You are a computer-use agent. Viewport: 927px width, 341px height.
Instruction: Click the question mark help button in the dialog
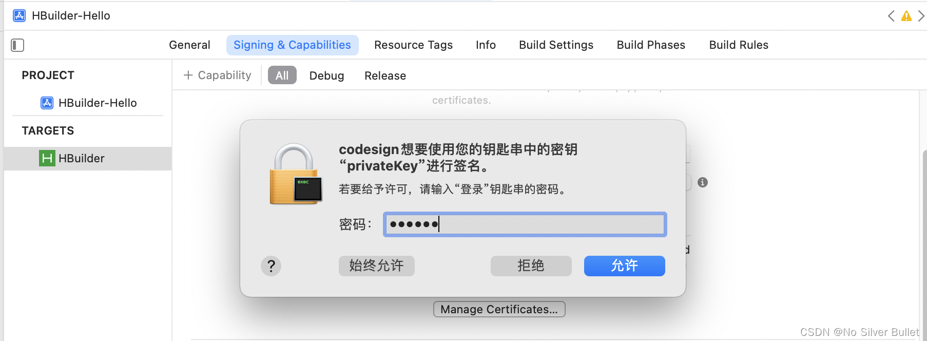click(x=271, y=266)
